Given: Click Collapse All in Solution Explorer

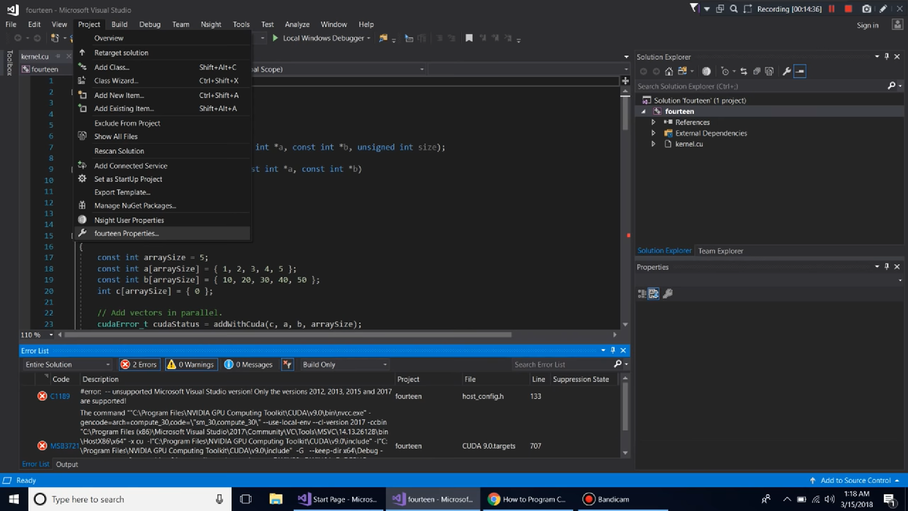Looking at the screenshot, I should click(756, 71).
